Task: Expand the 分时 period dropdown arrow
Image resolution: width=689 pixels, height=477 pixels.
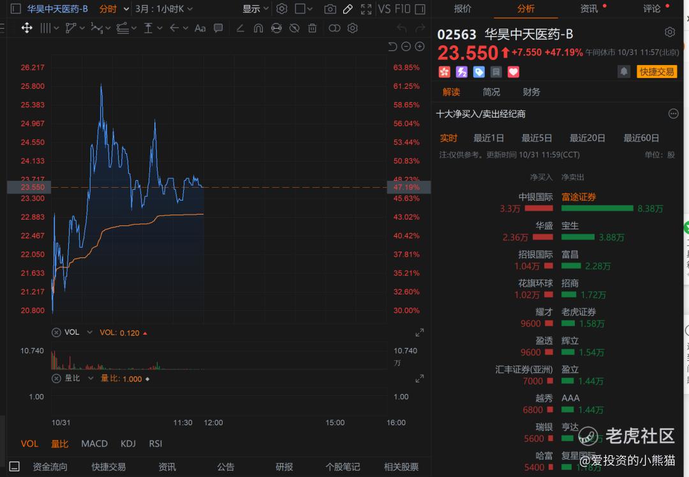Action: (126, 9)
